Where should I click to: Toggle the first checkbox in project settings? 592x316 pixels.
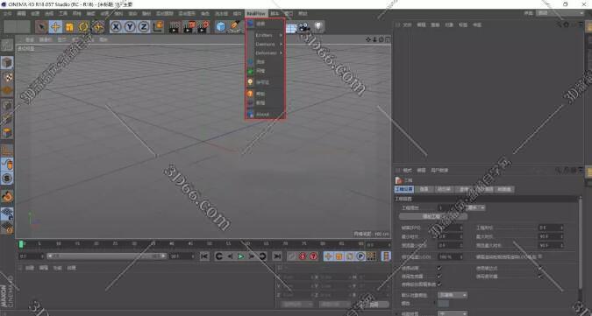pyautogui.click(x=439, y=268)
